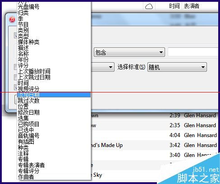The image size is (220, 184).
Task: Choose 季 from the list
Action: click(54, 18)
